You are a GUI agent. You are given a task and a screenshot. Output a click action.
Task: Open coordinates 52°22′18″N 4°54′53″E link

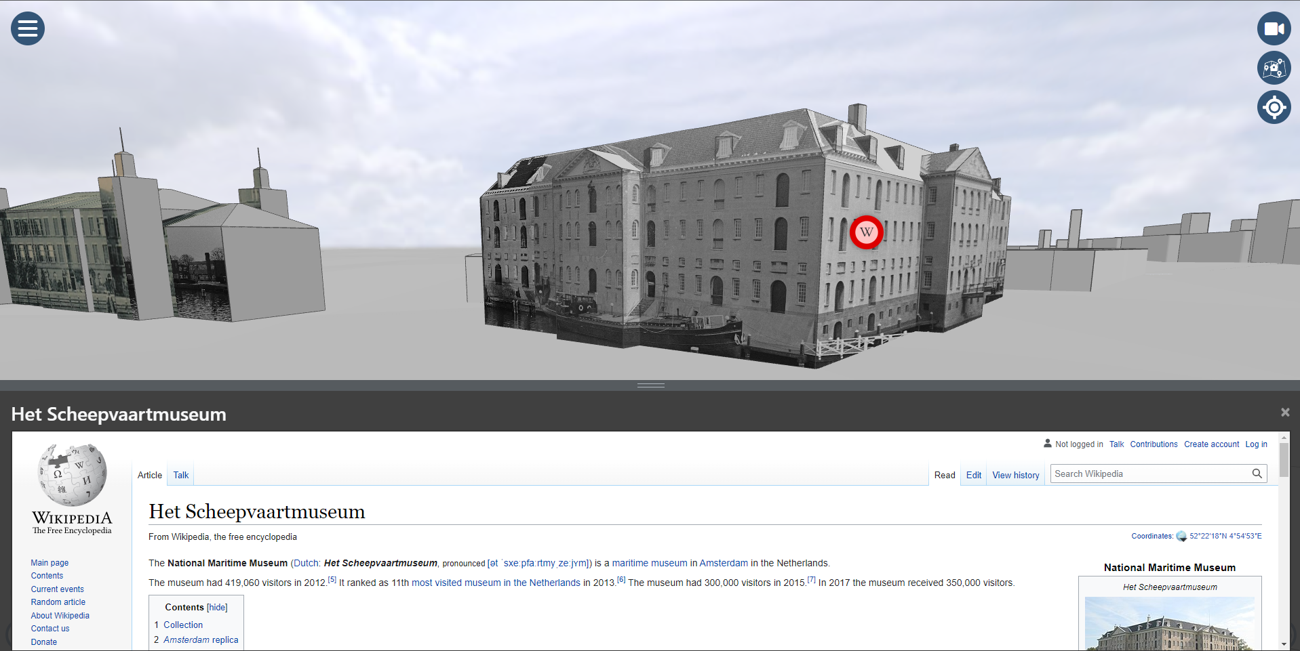1225,537
